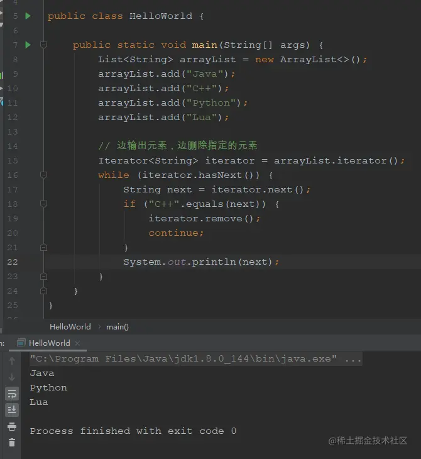This screenshot has height=459, width=421.
Task: Click the 'Lua' output line in console
Action: (x=39, y=402)
